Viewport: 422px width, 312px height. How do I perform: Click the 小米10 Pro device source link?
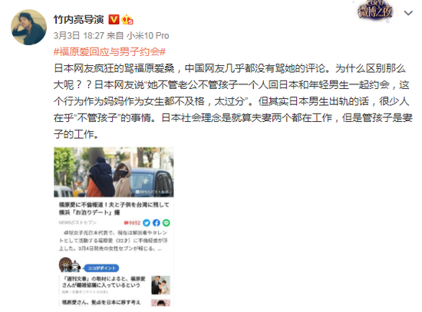click(x=148, y=35)
